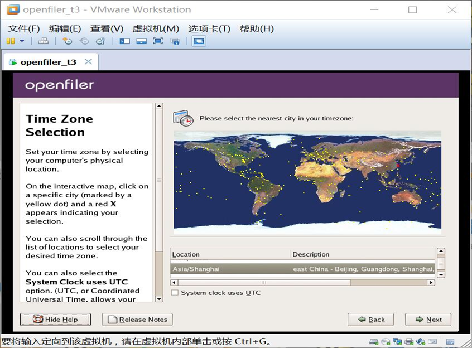Toggle the library sidebar view icon
This screenshot has height=348, width=472.
point(124,41)
